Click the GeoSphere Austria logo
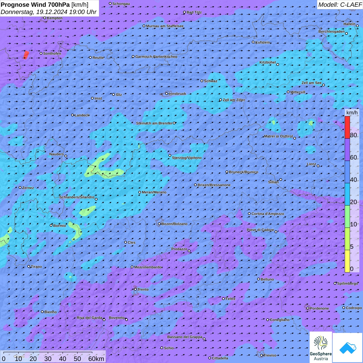Screen dimensions: 363x363 (x=321, y=347)
